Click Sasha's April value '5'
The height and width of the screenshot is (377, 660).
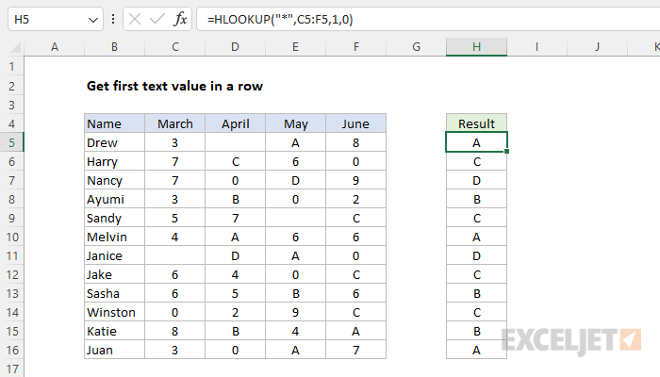[x=236, y=293]
